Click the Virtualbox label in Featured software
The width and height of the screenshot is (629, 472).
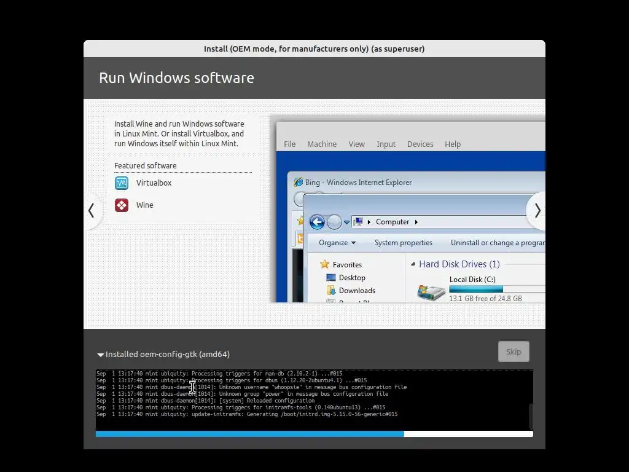[x=154, y=183]
